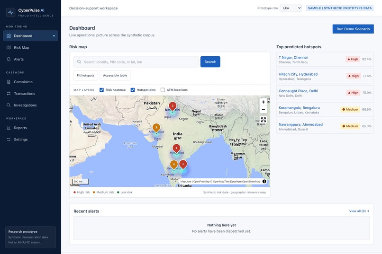Screen dimensions: 382x254
Task: Click Run Demo Scenario button
Action: [353, 29]
